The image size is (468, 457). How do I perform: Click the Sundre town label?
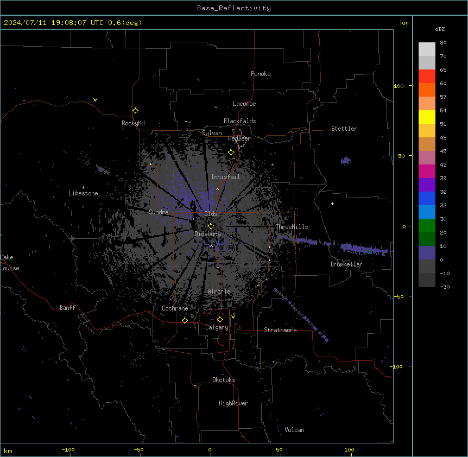click(x=159, y=212)
